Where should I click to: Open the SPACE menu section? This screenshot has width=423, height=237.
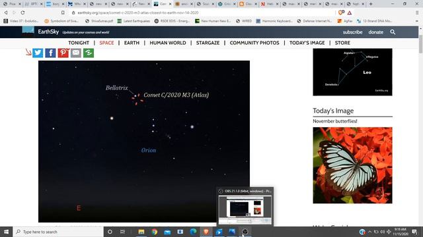pyautogui.click(x=106, y=43)
